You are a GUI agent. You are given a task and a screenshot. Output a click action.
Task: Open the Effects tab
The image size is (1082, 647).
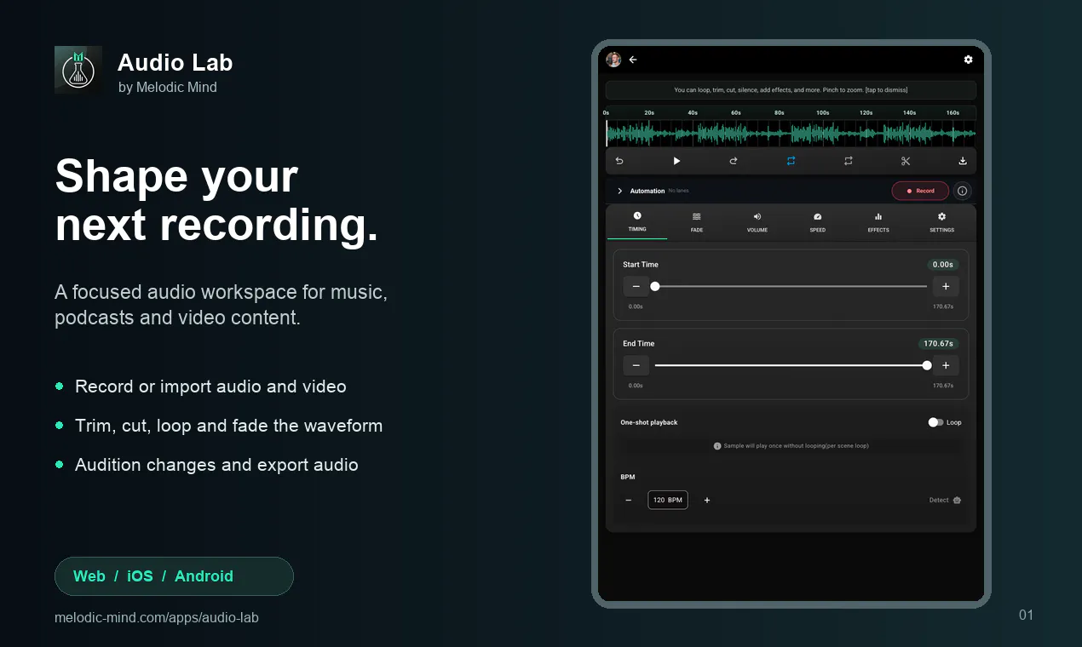coord(878,222)
